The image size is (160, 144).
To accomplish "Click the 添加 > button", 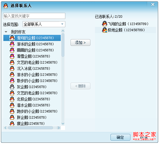I will (80, 42).
